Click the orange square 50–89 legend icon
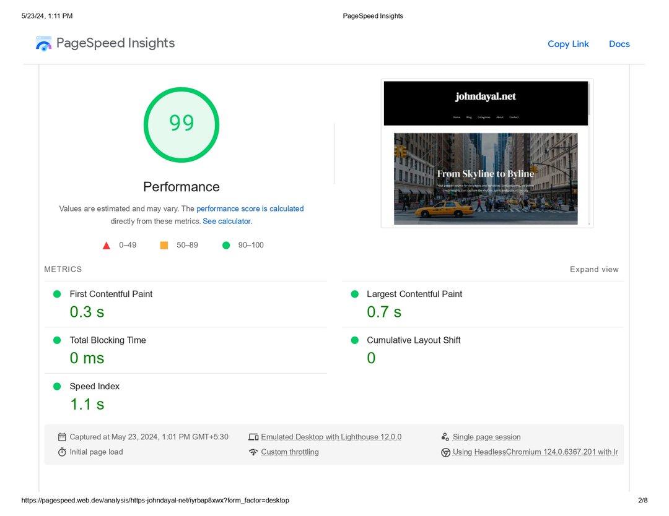 click(x=164, y=245)
